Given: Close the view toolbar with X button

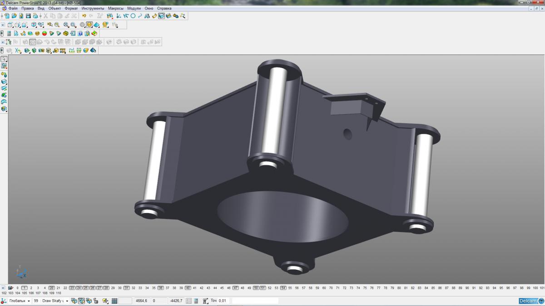Looking at the screenshot, I should coord(3,25).
